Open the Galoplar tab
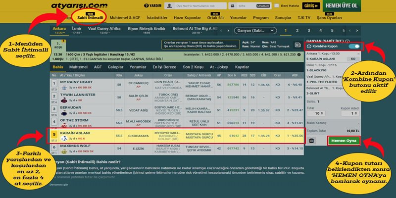396x198 pixels. (115, 67)
